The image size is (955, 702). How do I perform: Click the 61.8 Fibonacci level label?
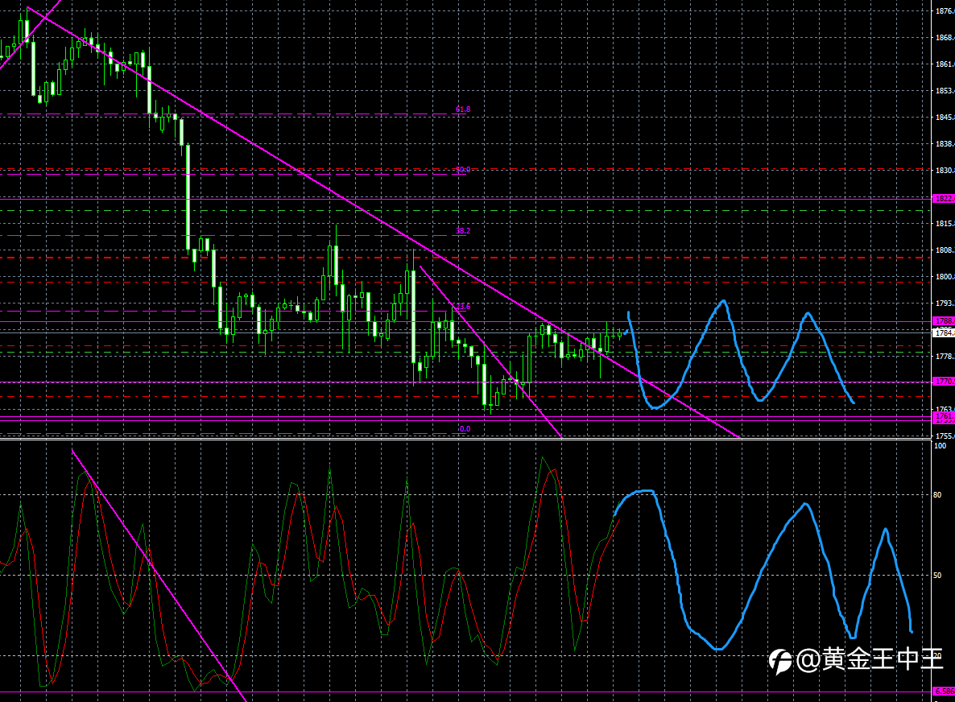pos(462,109)
